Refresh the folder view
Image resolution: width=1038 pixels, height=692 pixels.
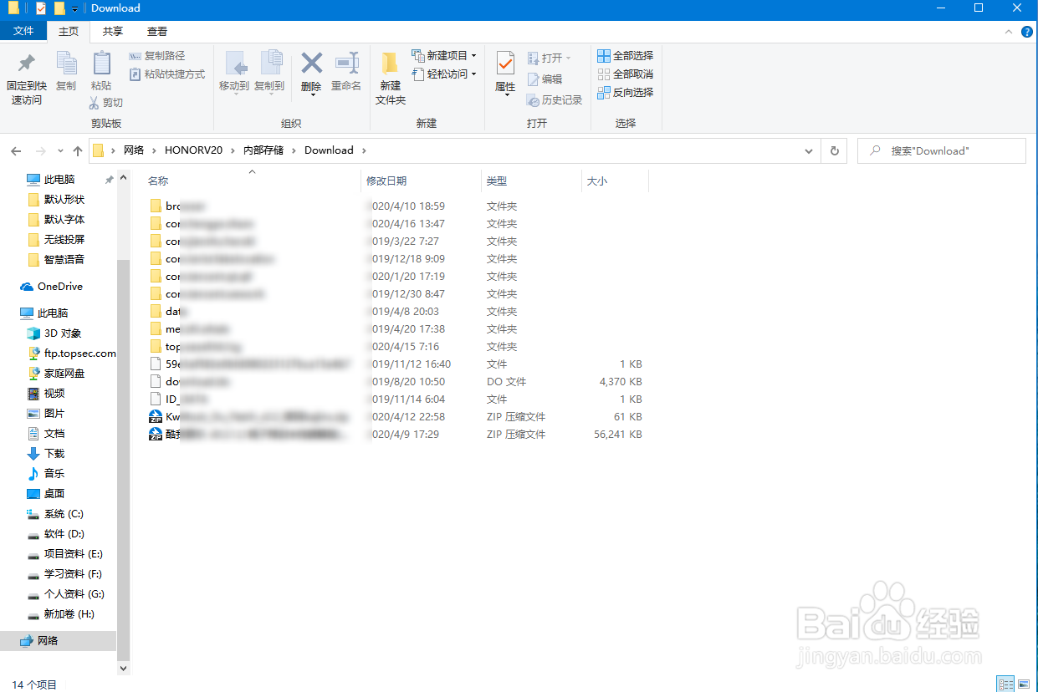tap(834, 151)
